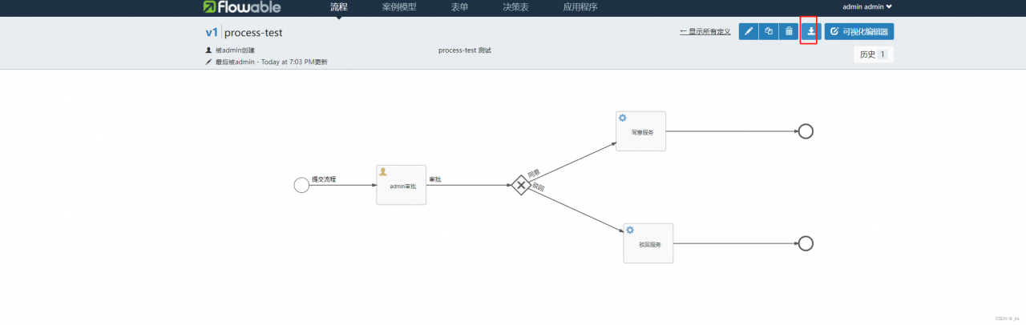
Task: Select the 驳回服务 service task node
Action: pos(648,243)
